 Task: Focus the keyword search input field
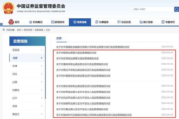(x=154, y=9)
